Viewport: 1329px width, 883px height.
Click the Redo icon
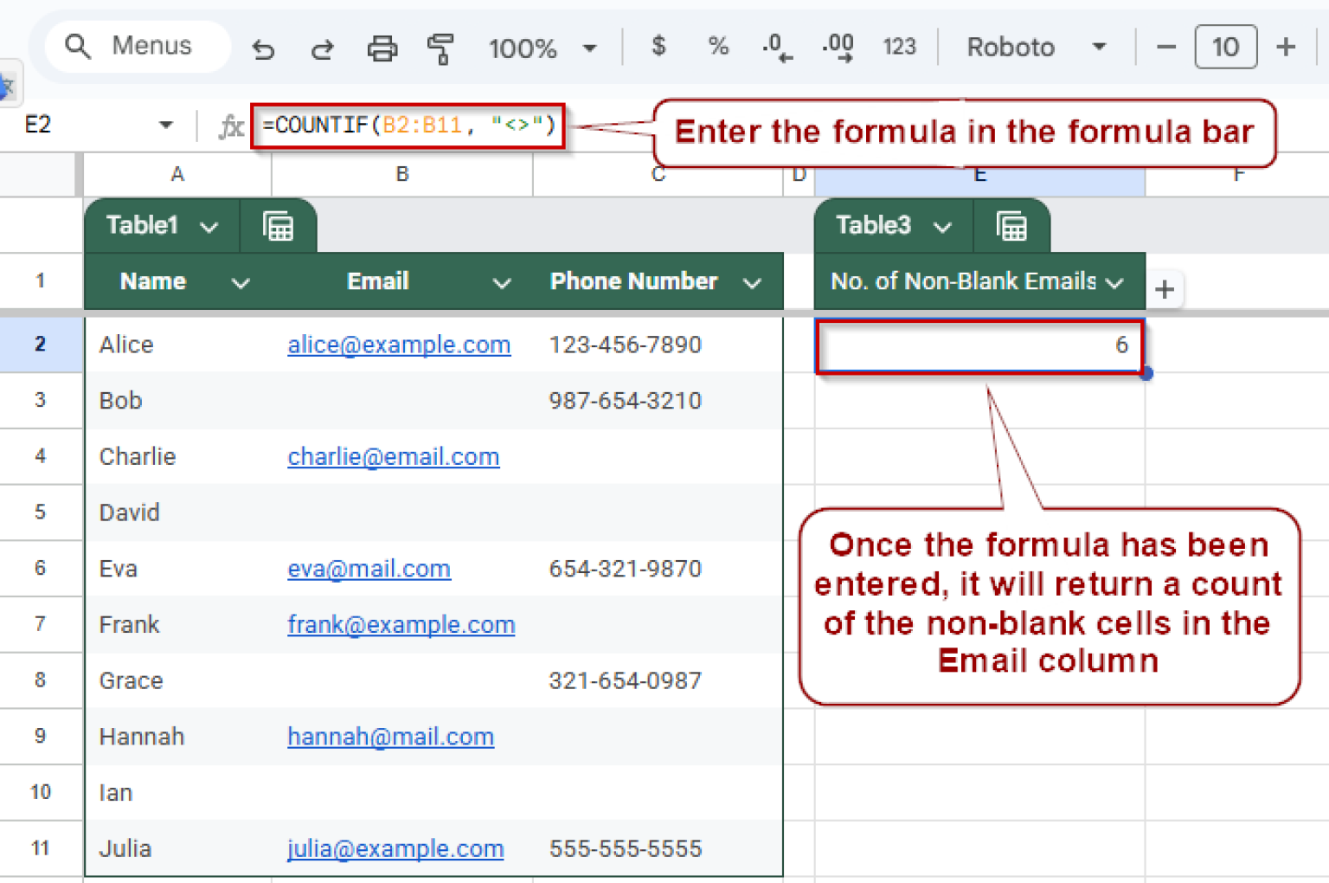(x=322, y=48)
